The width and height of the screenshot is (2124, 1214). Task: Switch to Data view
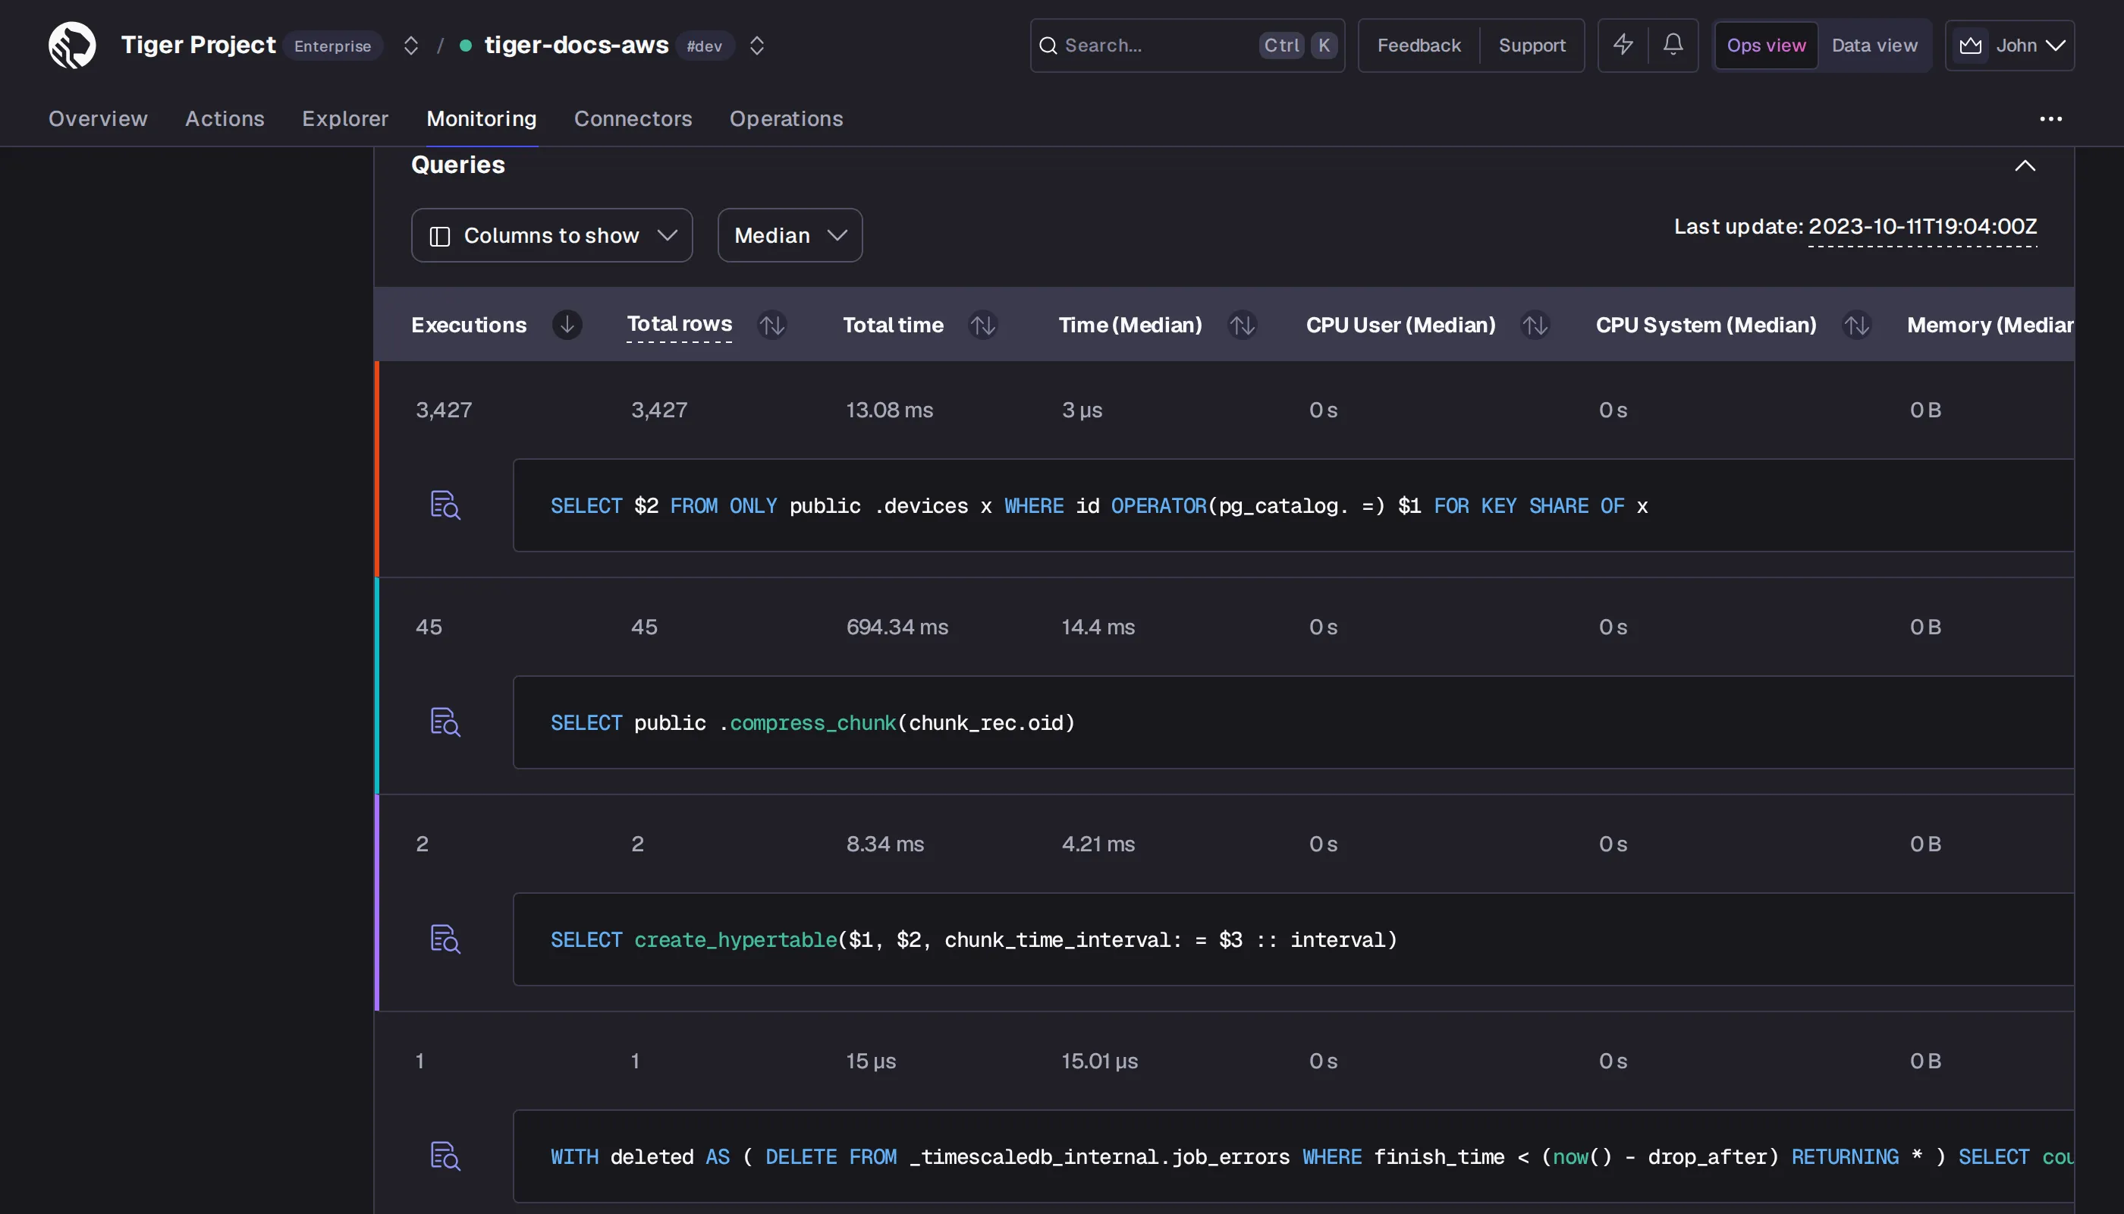click(x=1874, y=45)
